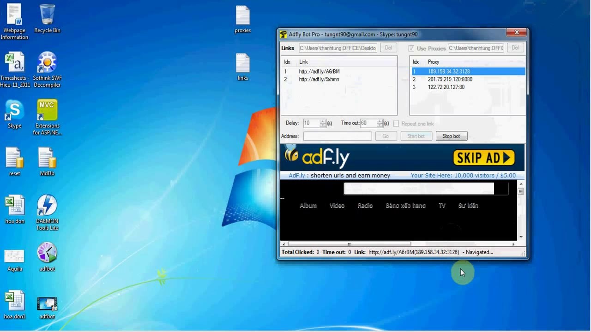This screenshot has width=591, height=332.
Task: Open the Recycle Bin icon
Action: point(47,18)
